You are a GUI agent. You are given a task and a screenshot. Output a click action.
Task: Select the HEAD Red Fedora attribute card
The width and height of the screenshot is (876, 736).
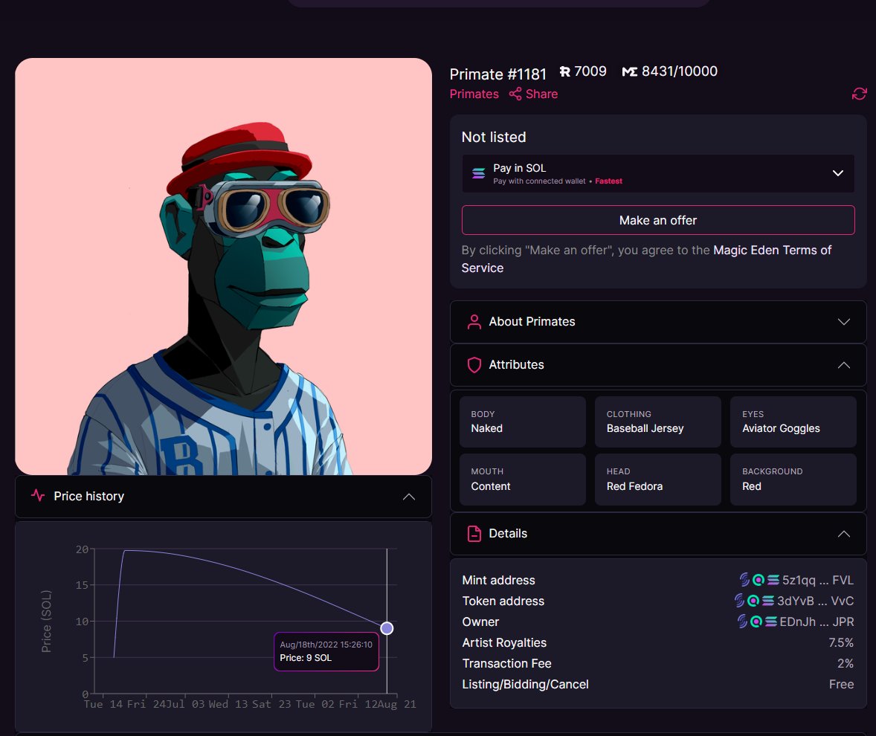[657, 480]
